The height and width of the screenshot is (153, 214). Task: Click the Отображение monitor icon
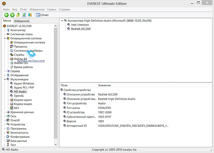8,75
